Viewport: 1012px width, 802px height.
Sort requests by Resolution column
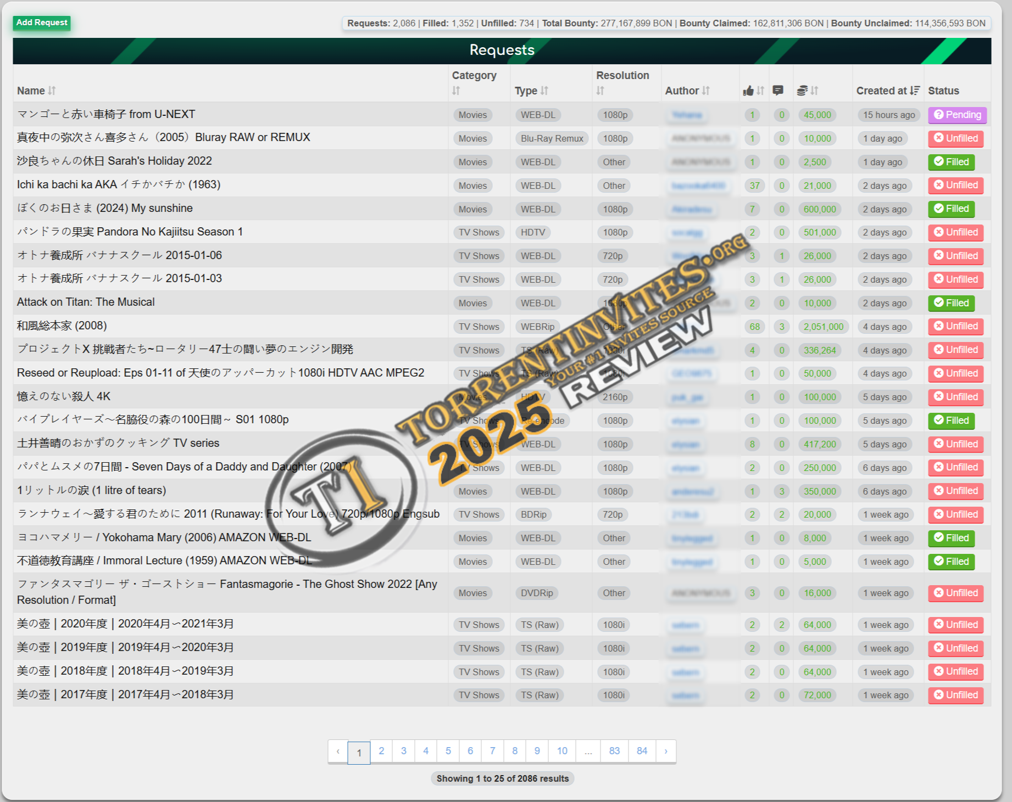[622, 83]
